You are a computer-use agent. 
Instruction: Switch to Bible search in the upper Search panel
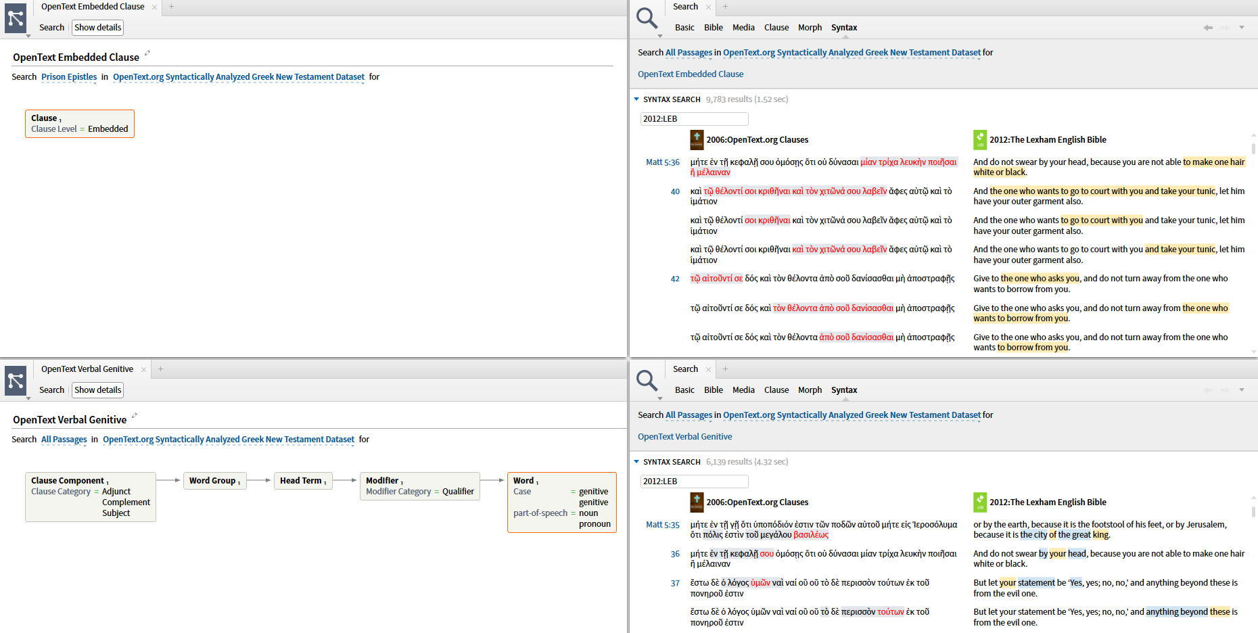point(714,28)
